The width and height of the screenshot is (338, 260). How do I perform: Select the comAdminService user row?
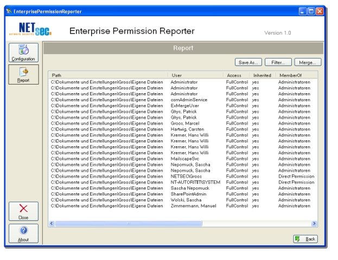(x=183, y=100)
